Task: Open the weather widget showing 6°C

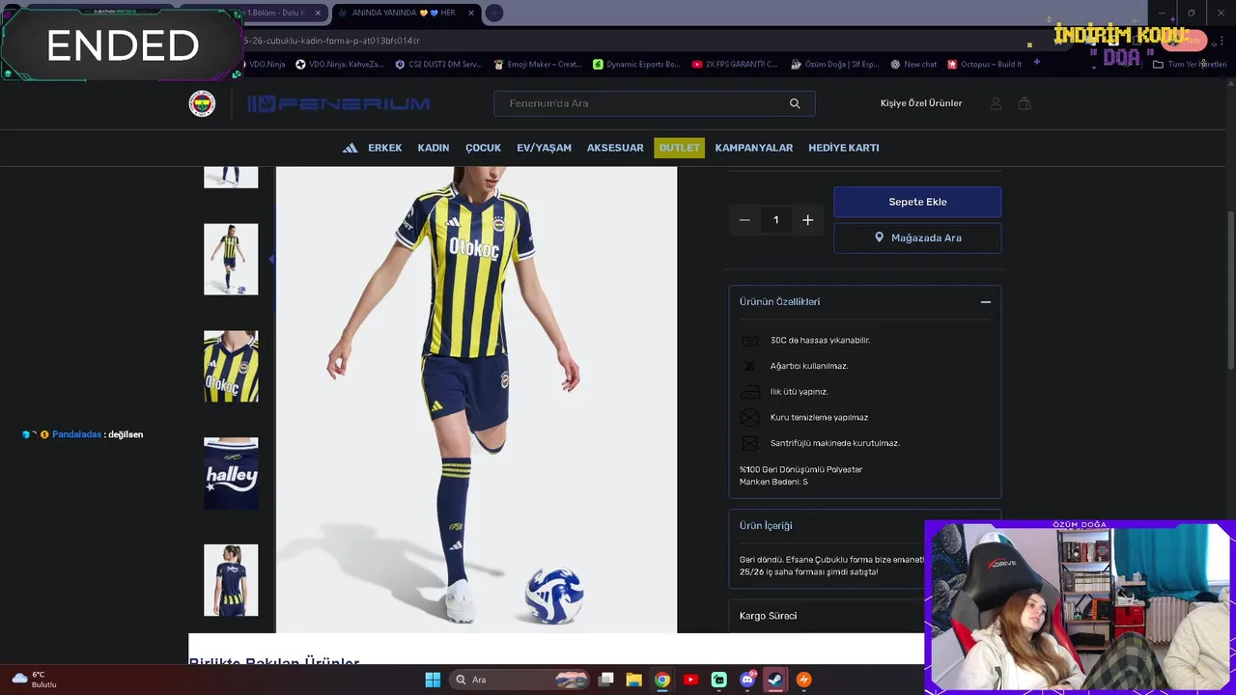Action: tap(35, 680)
